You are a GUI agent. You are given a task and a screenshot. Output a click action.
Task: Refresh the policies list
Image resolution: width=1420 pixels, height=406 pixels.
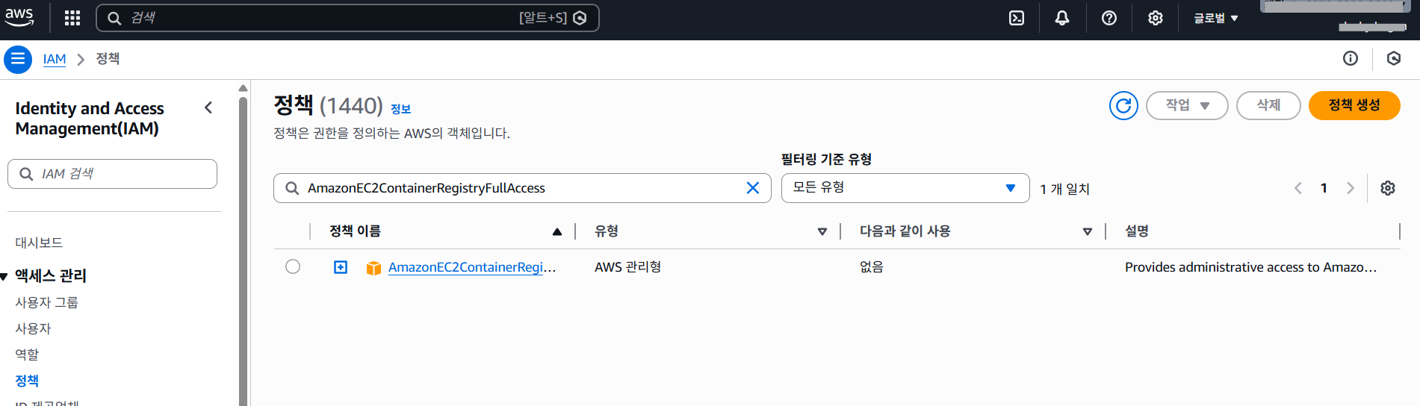pos(1123,105)
